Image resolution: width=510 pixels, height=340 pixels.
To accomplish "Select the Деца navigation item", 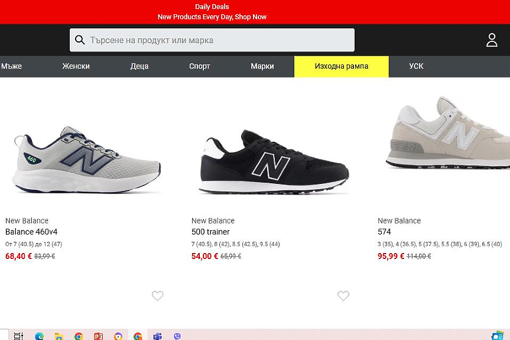I will point(139,66).
